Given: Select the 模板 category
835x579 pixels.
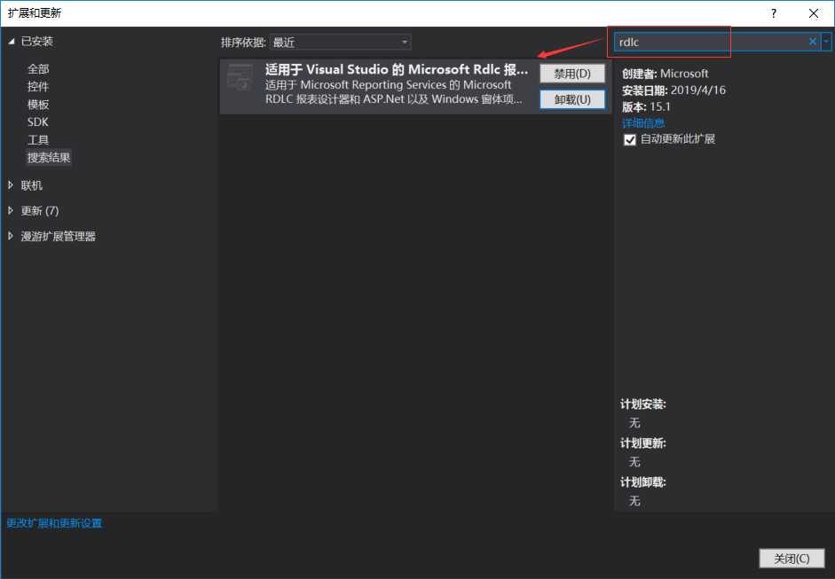Looking at the screenshot, I should [x=38, y=105].
